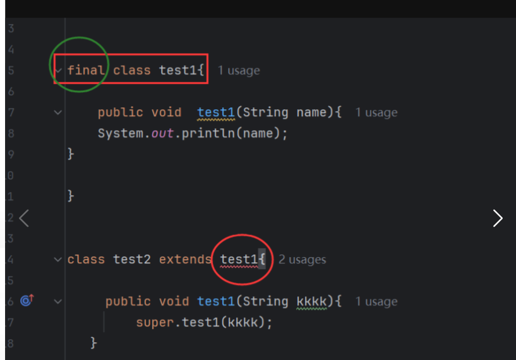This screenshot has width=516, height=360.
Task: Collapse the class test2 fold chevron
Action: (x=58, y=259)
